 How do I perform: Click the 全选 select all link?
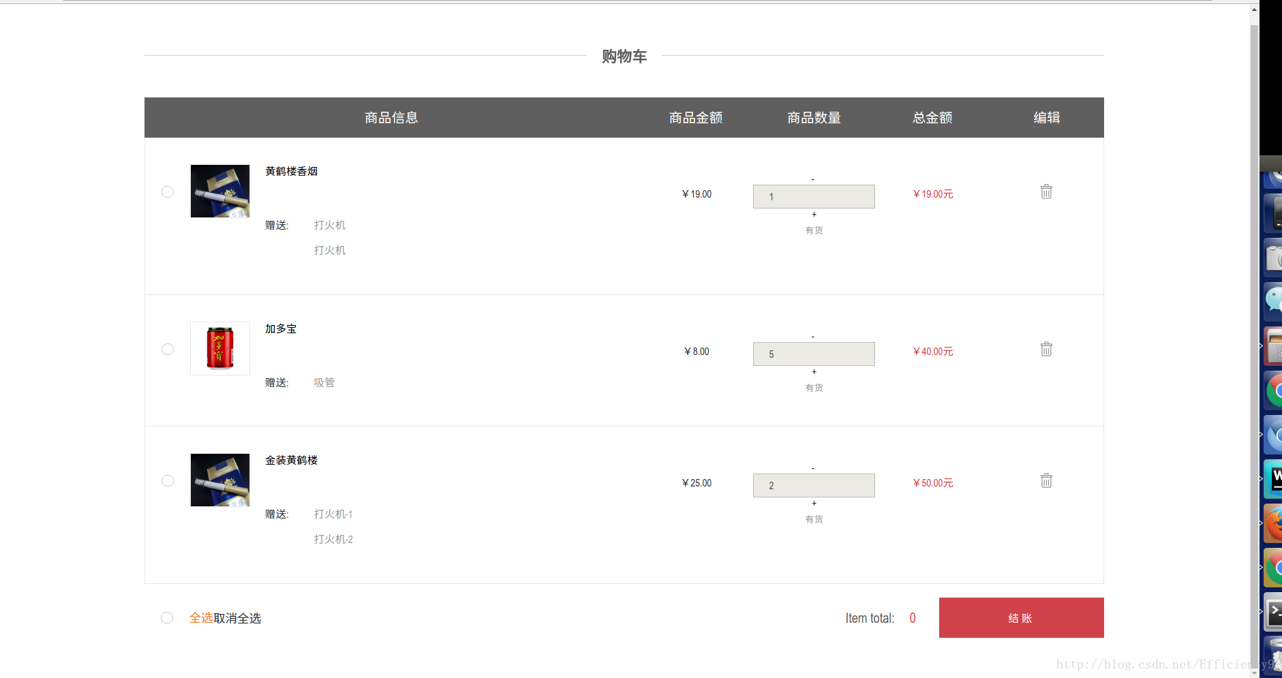pos(201,617)
